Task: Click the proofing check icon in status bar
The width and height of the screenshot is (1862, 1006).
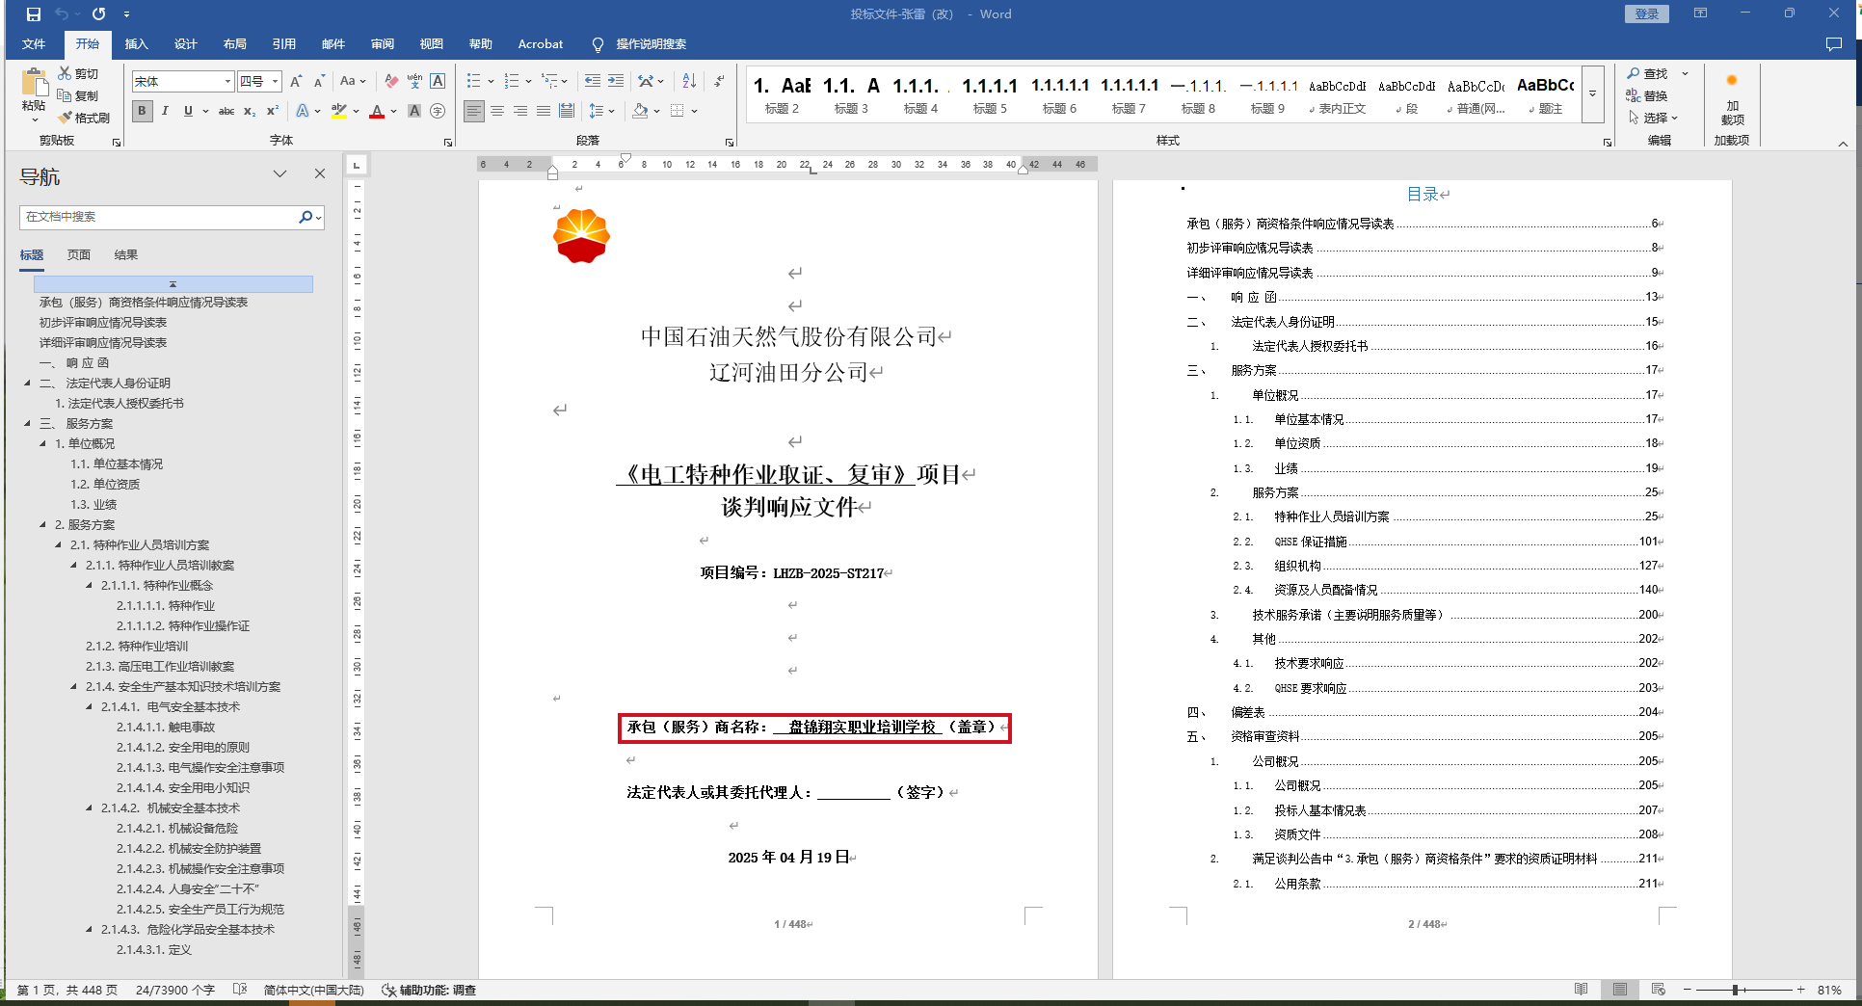Action: point(240,990)
